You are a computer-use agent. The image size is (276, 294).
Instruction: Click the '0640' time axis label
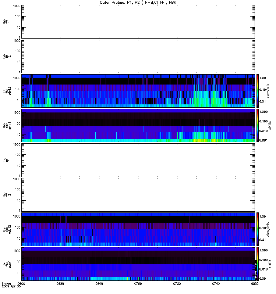click(99, 284)
